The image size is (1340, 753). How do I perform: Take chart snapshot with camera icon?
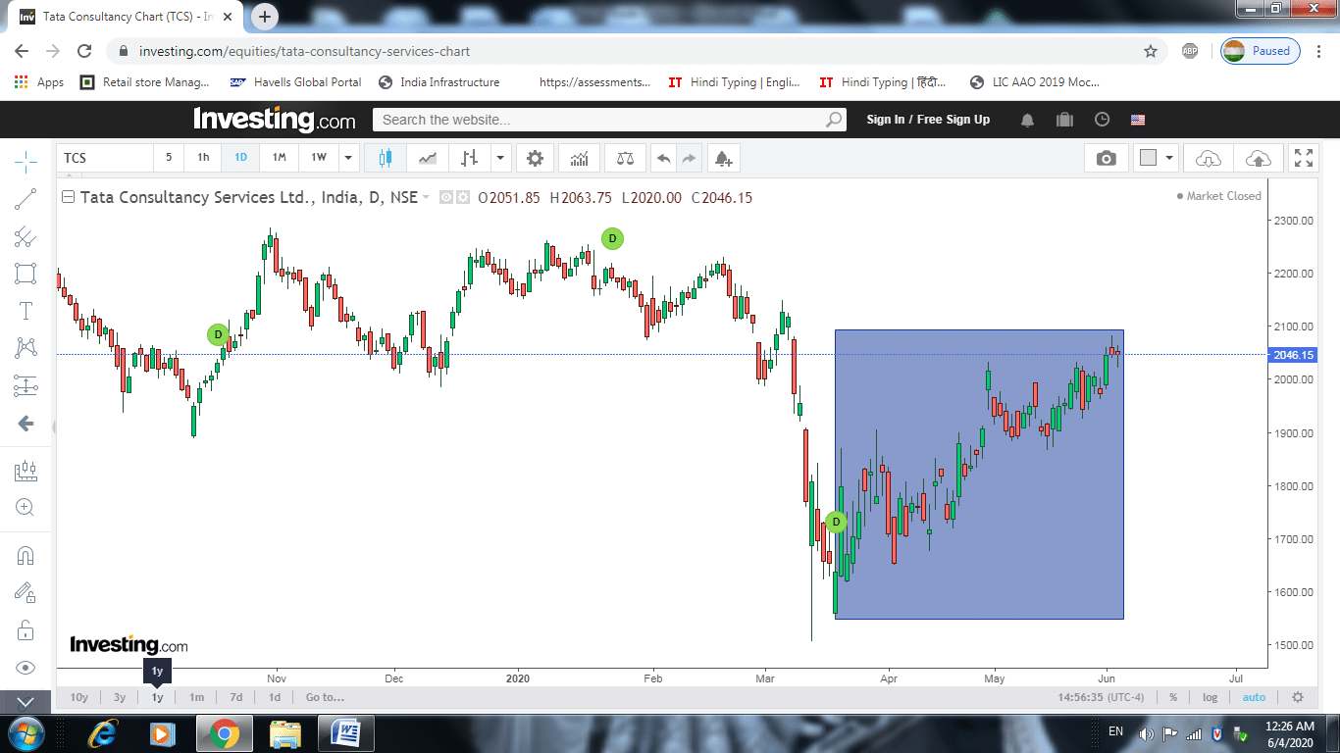click(x=1107, y=158)
